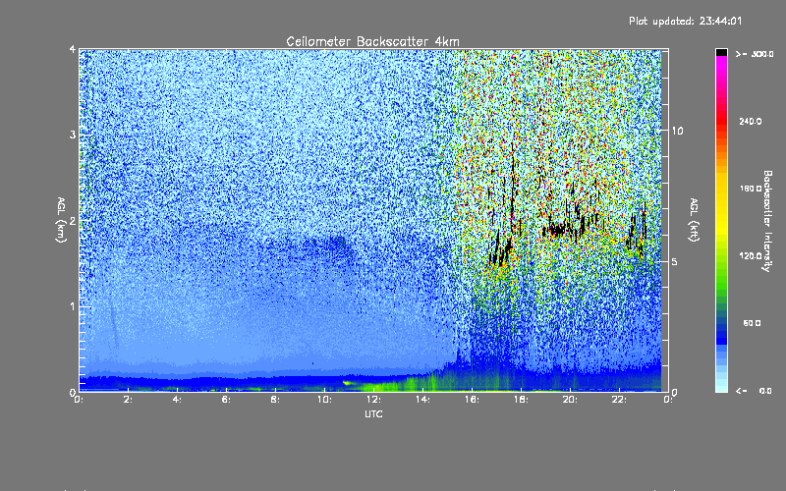Select the 'UTC' time axis label
Viewport: 786px width, 491px height.
373,413
